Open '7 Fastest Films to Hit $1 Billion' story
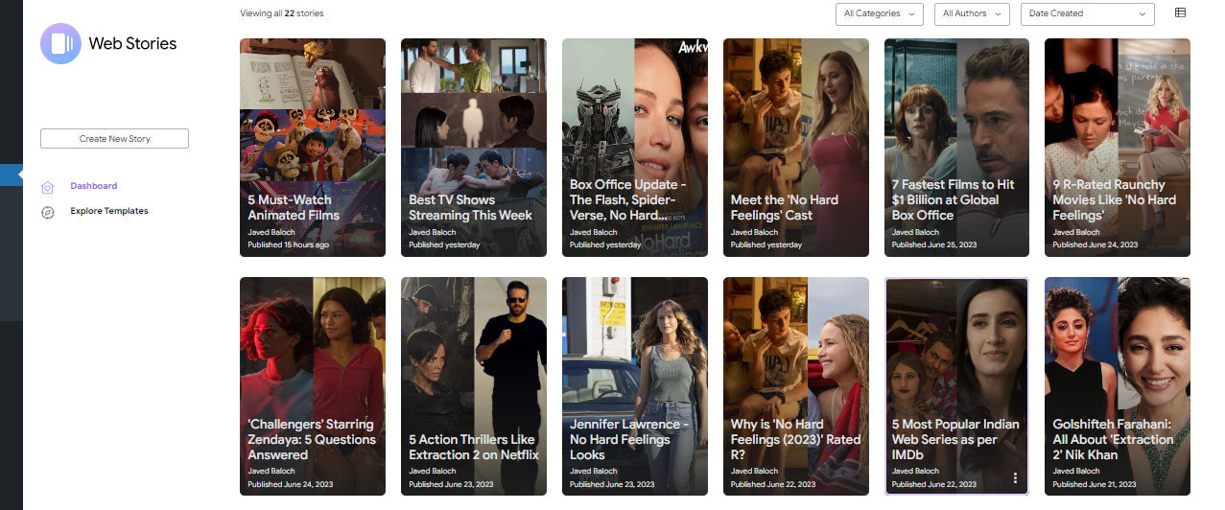The height and width of the screenshot is (510, 1225). tap(957, 148)
